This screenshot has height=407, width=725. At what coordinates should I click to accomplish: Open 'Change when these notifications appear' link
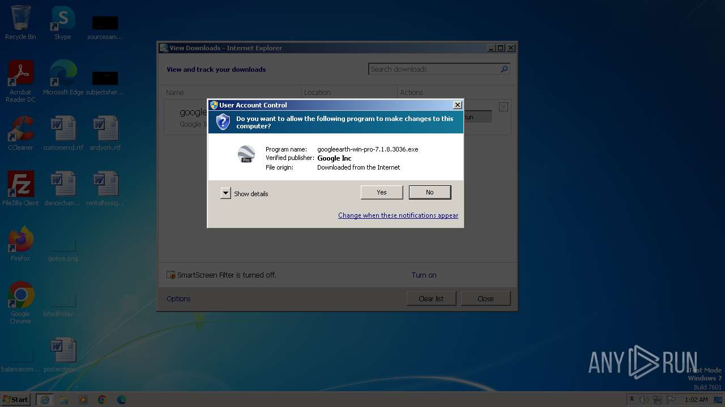pos(398,215)
